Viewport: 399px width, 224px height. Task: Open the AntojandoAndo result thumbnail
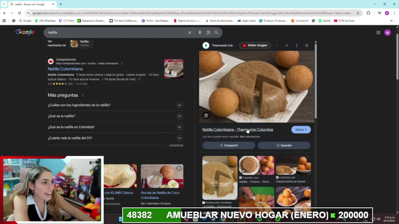174,68
